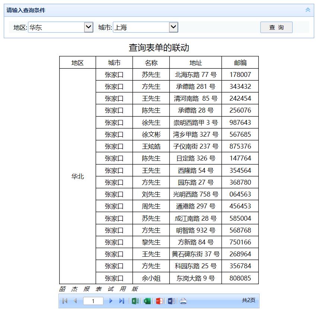The height and width of the screenshot is (331, 318).
Task: Select postal code 256076
Action: 240,110
